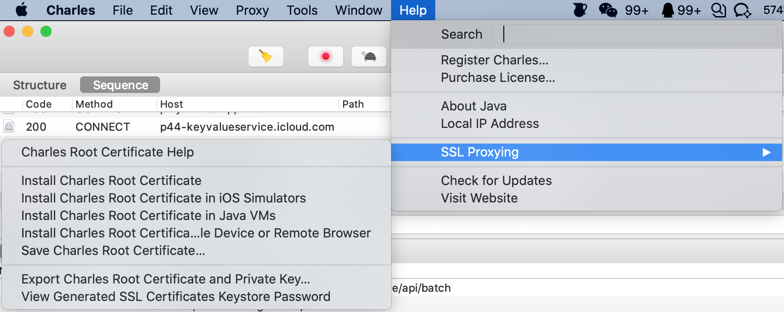Click the lock icon on the icloud row
Viewport: 784px width, 312px height.
(x=9, y=126)
